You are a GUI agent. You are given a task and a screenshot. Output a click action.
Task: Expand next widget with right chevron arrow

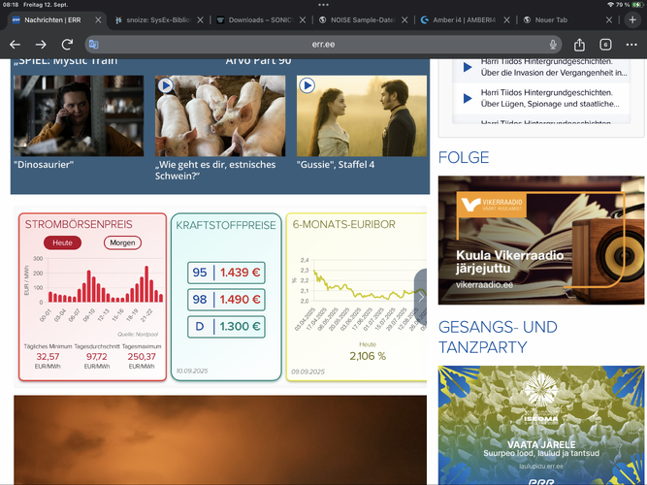420,297
